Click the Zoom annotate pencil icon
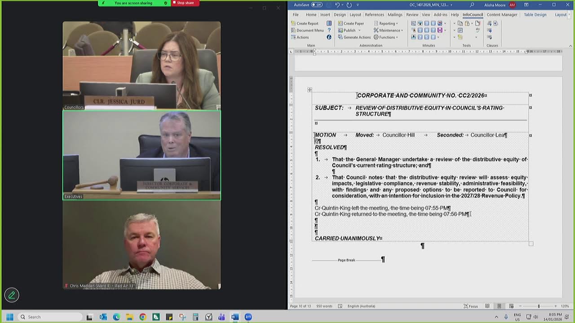The image size is (575, 323). (x=12, y=295)
